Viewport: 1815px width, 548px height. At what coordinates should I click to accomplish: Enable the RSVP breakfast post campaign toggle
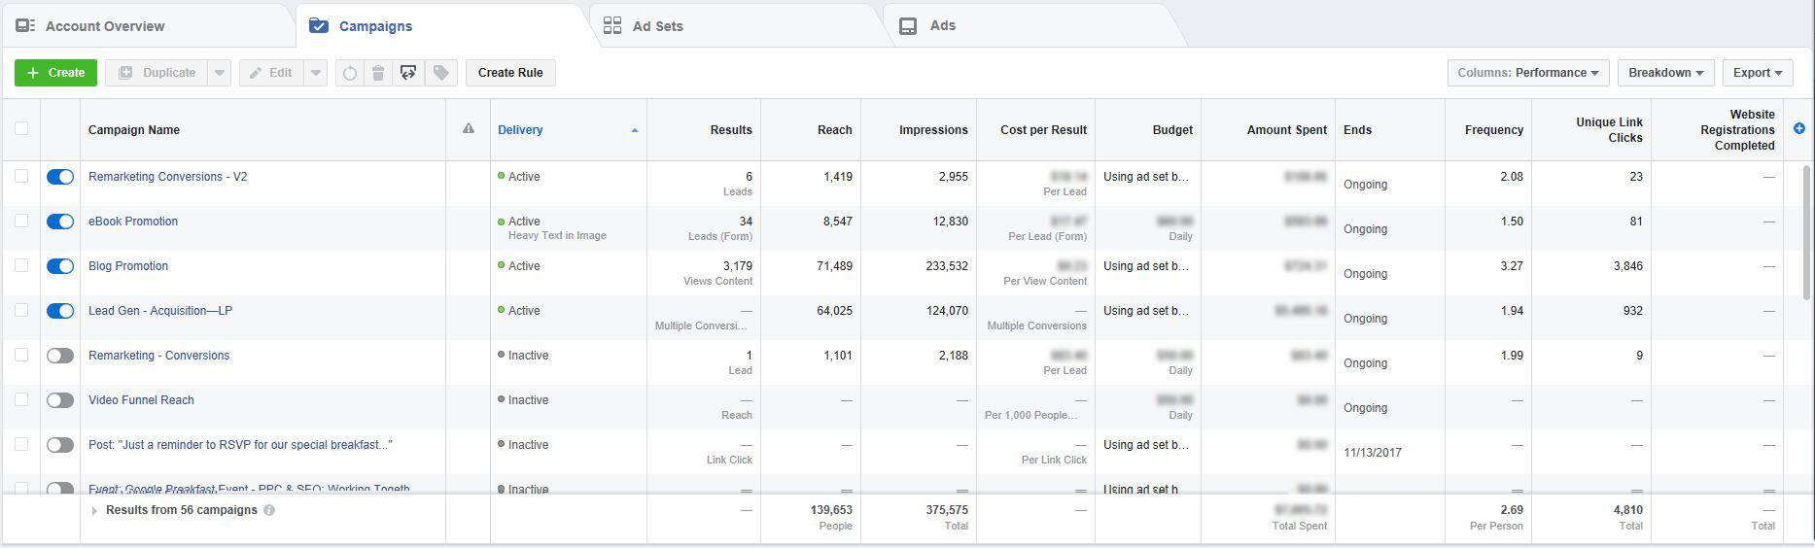point(60,445)
